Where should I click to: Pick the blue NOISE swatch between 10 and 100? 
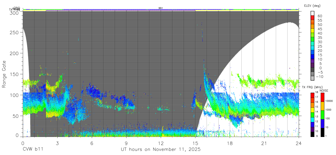[322, 123]
